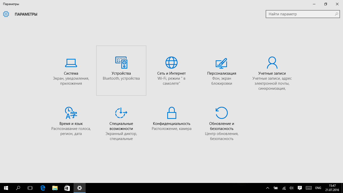Switch input language via ENG indicator
The height and width of the screenshot is (193, 343).
tap(318, 188)
